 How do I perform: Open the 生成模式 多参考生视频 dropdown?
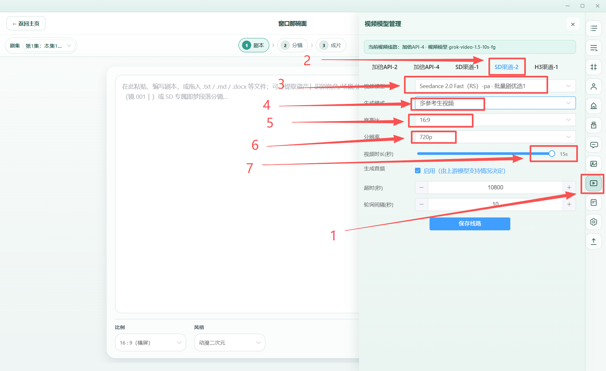point(495,103)
